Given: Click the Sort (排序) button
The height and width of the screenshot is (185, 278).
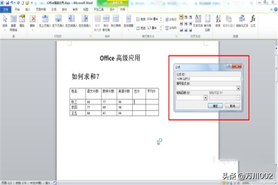Looking at the screenshot, I should 218,21.
